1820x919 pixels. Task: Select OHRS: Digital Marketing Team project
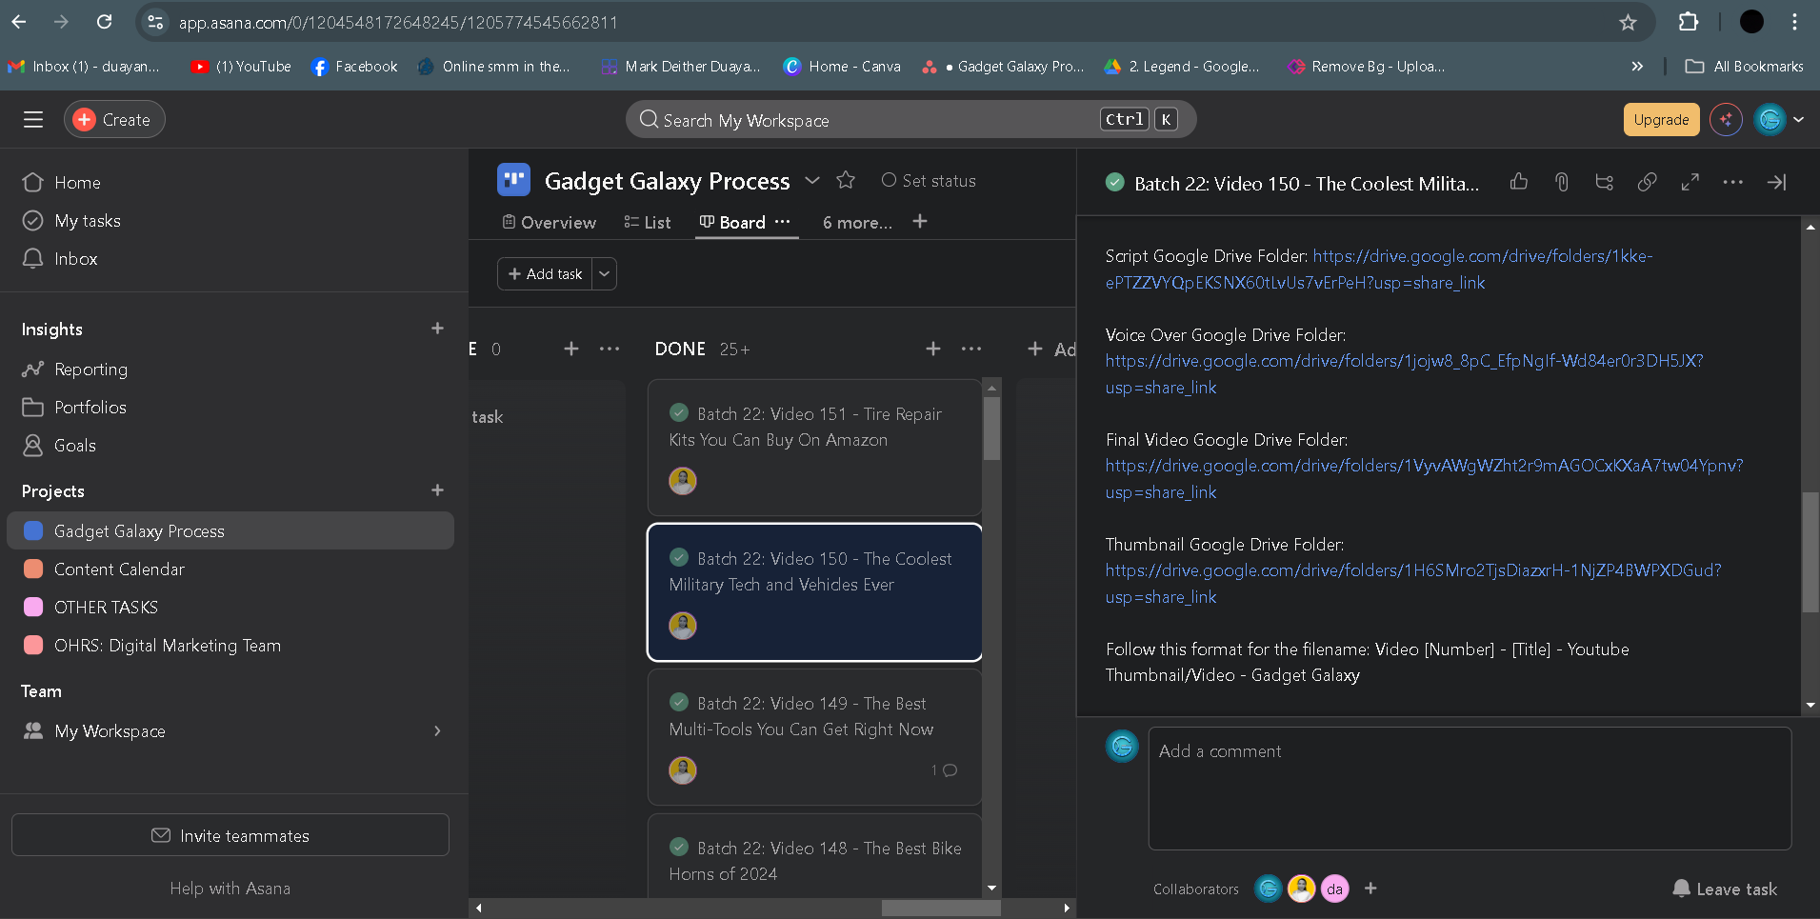click(230, 646)
